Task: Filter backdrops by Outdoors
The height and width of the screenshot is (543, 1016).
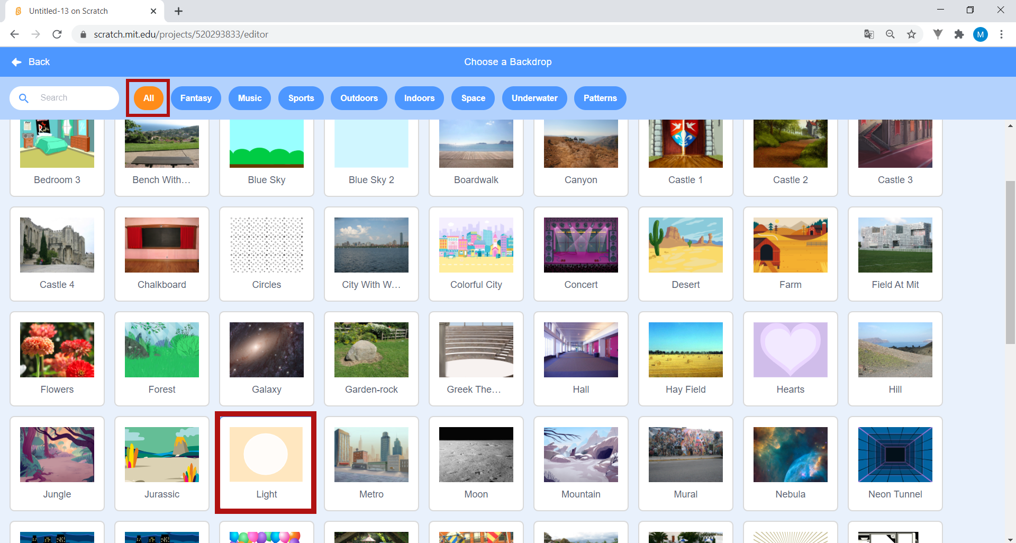Action: (x=359, y=98)
